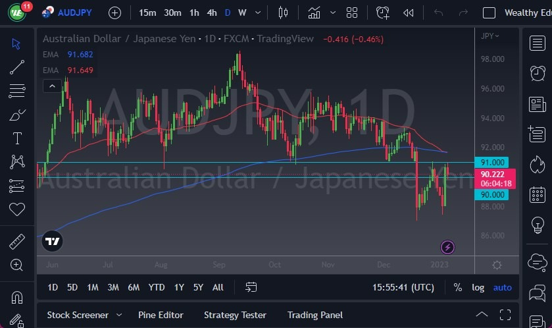This screenshot has width=552, height=328.
Task: Open the public chats icon
Action: (x=538, y=263)
